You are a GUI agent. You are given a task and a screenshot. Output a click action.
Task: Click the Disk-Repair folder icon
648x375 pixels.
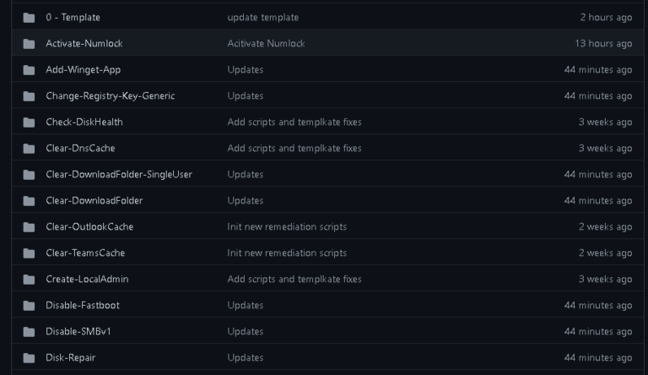(29, 358)
